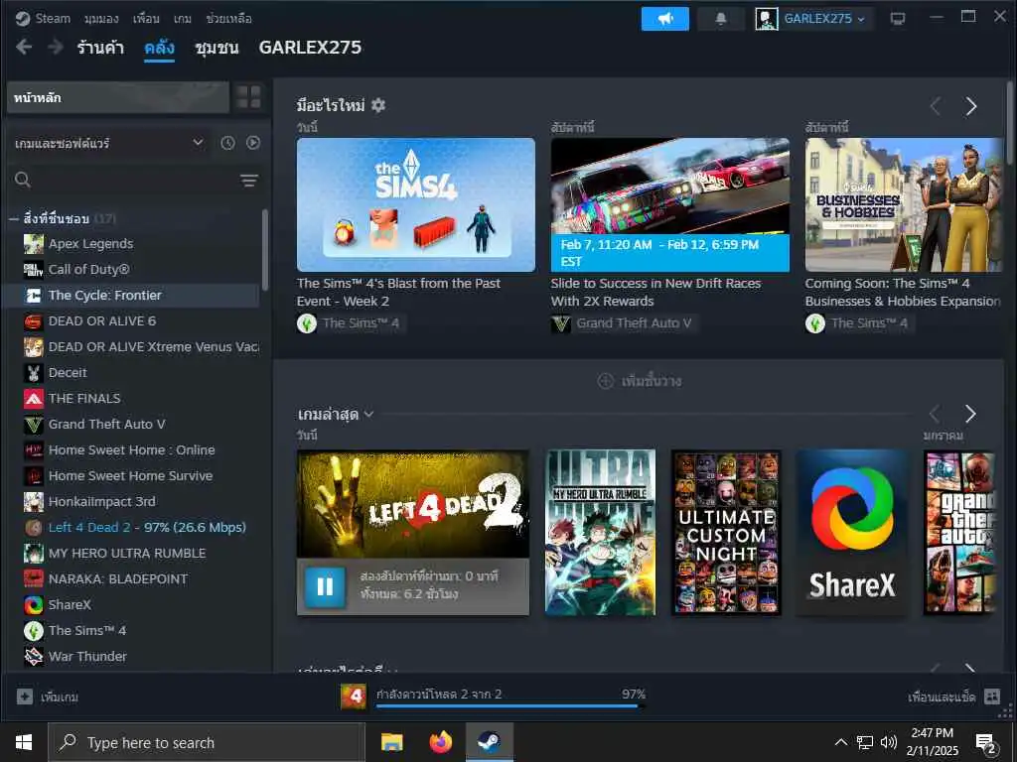
Task: Click Left 4 Dead 2 icon in download bar
Action: 354,697
